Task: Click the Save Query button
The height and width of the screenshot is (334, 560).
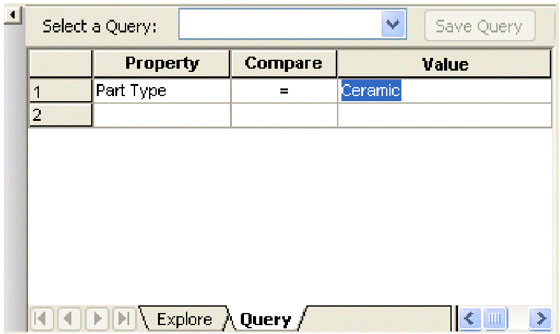Action: [x=479, y=25]
